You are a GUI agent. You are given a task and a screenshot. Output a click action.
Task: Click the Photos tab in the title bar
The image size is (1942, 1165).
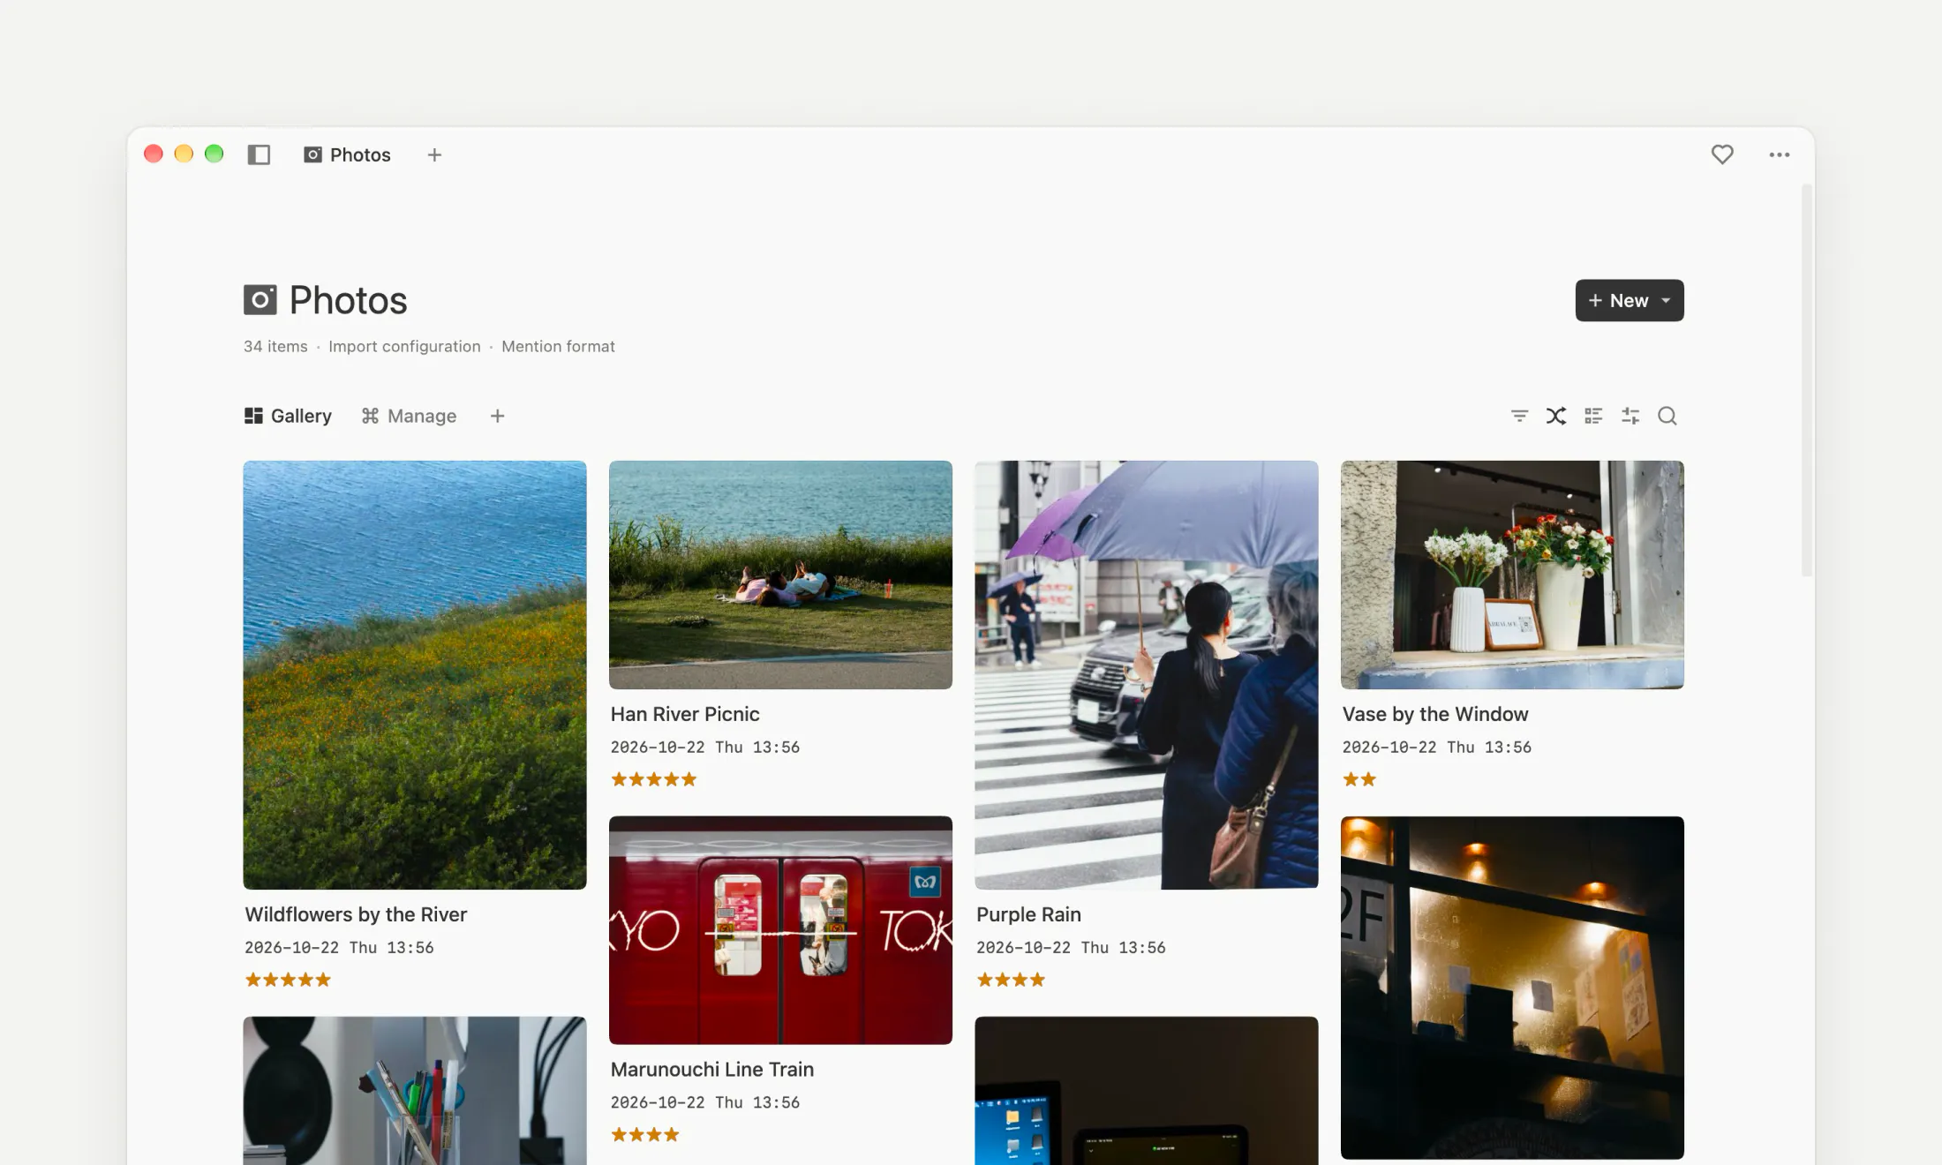(x=347, y=154)
